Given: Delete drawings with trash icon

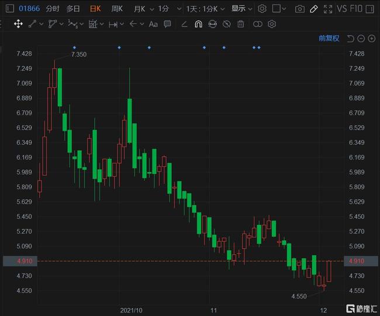Looking at the screenshot, I should click(241, 24).
